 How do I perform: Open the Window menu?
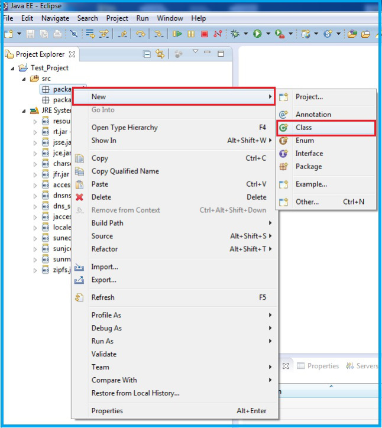(x=170, y=18)
